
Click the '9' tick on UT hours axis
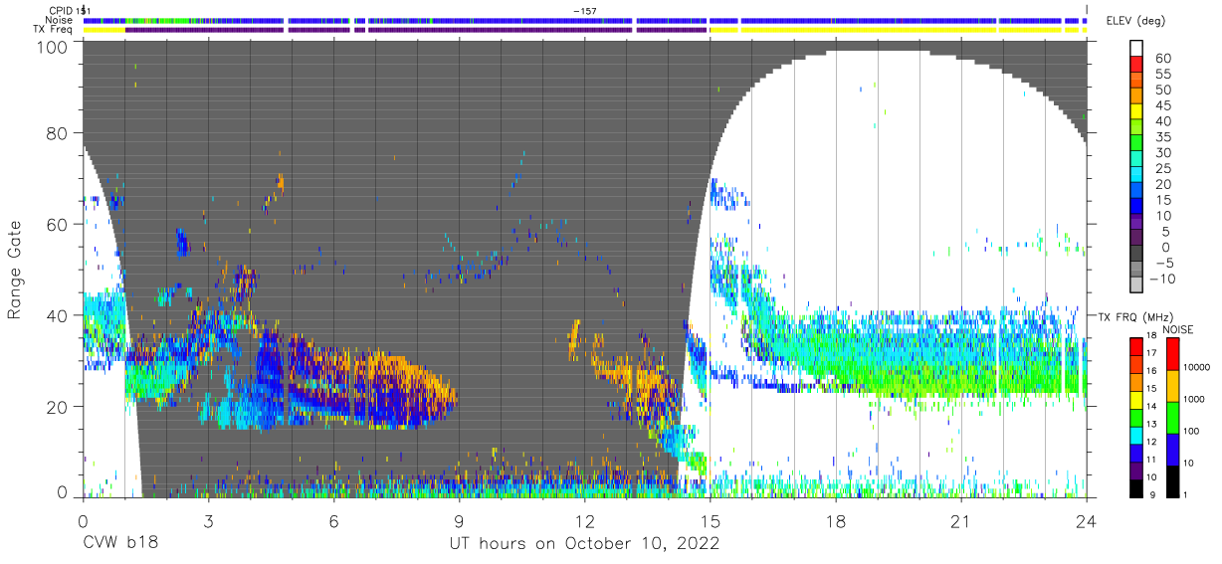click(459, 521)
